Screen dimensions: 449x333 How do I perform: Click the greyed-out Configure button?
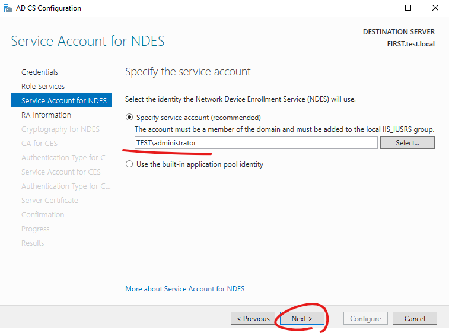(365, 318)
